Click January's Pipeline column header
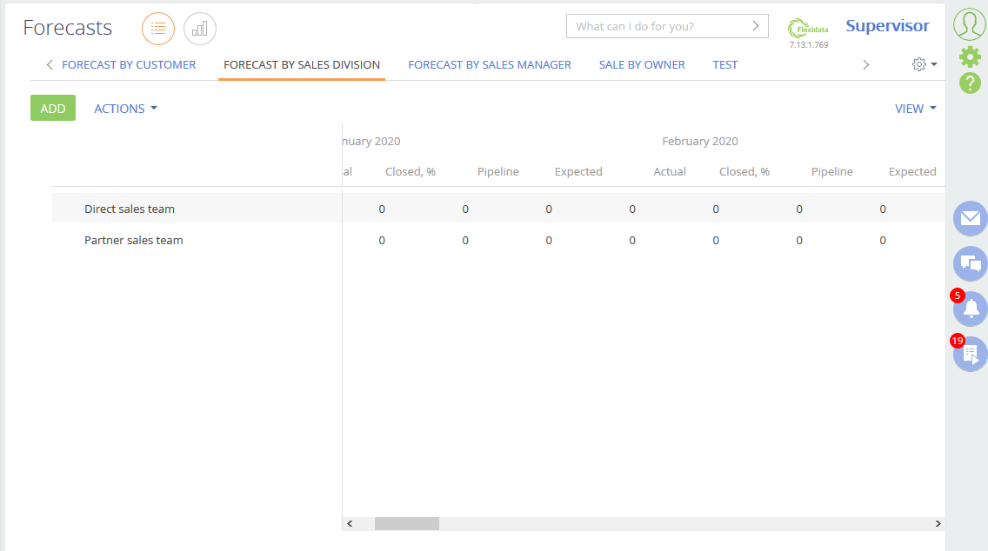988x551 pixels. 497,171
